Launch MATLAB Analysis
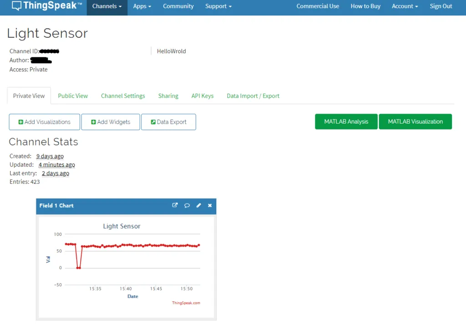This screenshot has height=331, width=466. click(x=346, y=122)
